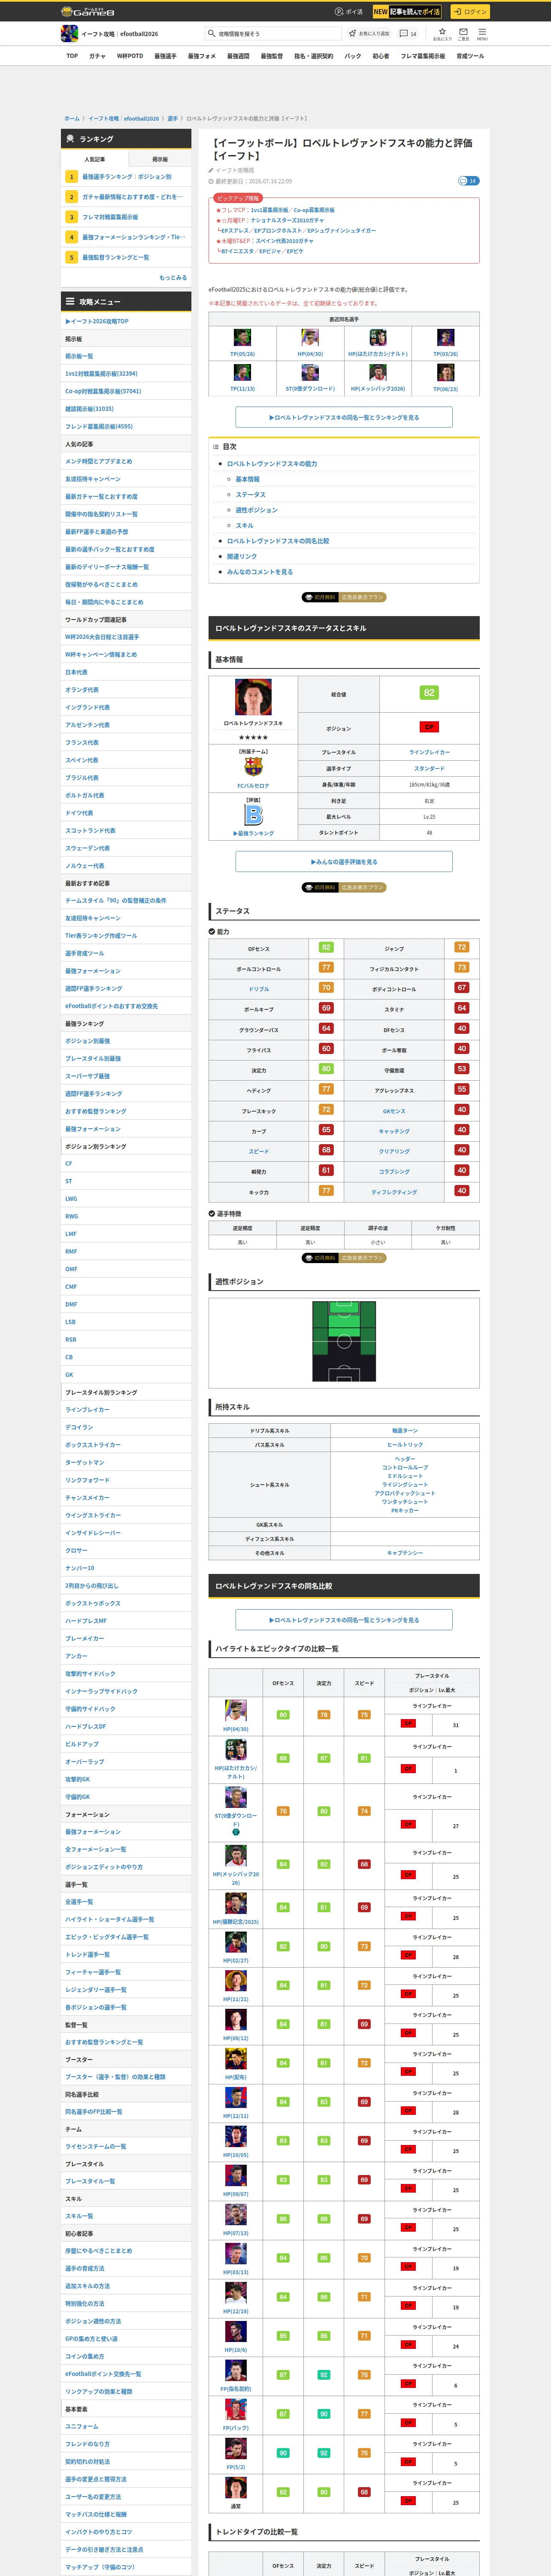Image resolution: width=551 pixels, height=2576 pixels.
Task: Jump to 基本情報 in table of contents
Action: 247,479
